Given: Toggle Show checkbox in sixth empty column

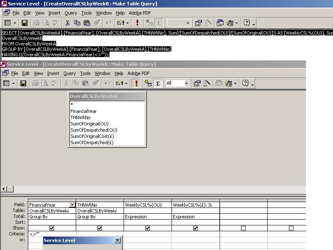Looking at the screenshot, I should 291,228.
